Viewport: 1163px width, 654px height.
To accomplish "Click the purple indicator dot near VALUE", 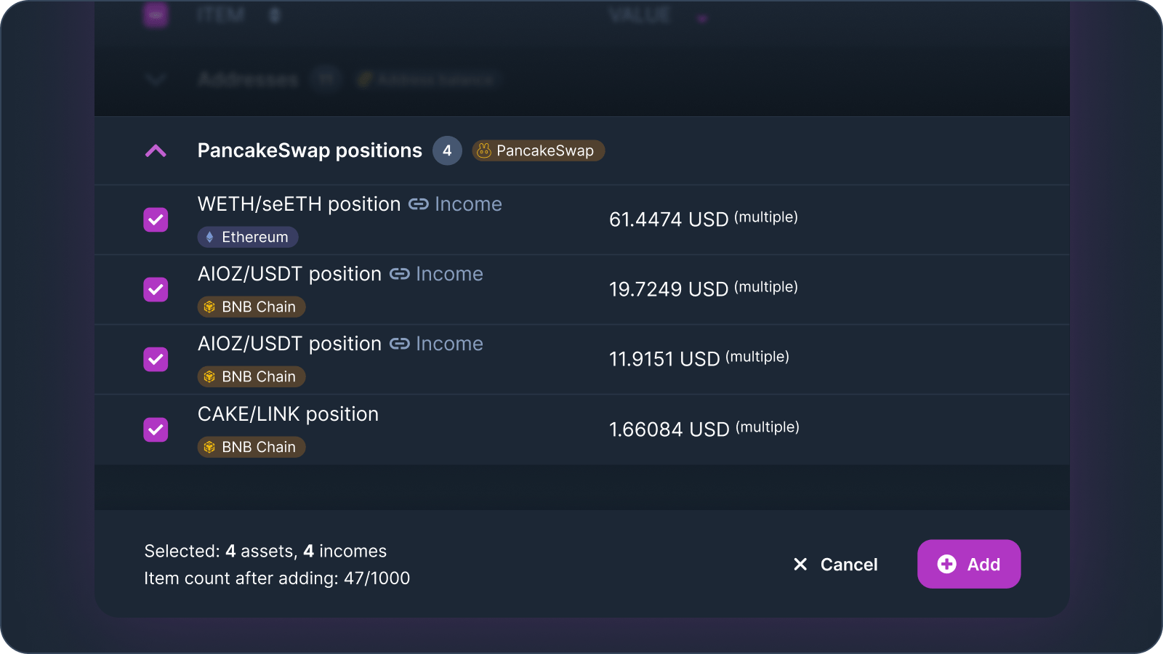I will coord(701,17).
